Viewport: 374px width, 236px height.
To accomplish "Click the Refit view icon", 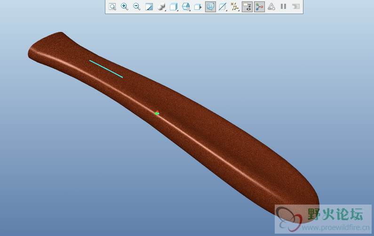I will tap(112, 7).
